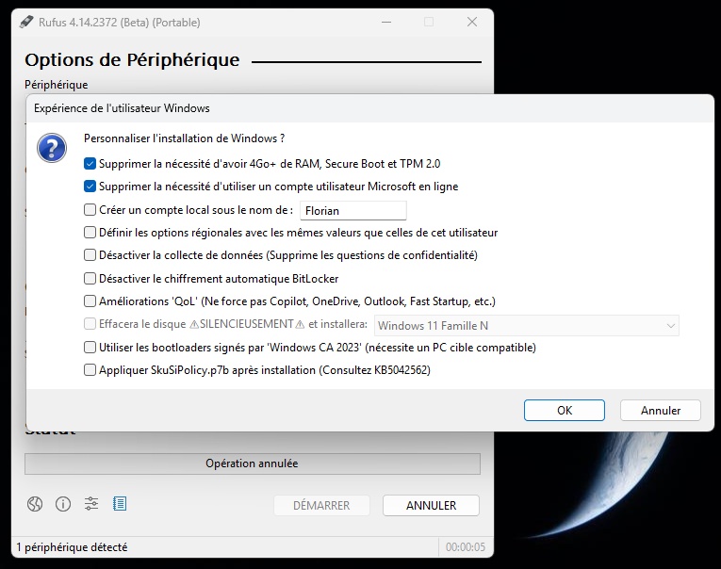Enable the Améliorations 'QoL' option
Screen dimensions: 721x569
(90, 301)
